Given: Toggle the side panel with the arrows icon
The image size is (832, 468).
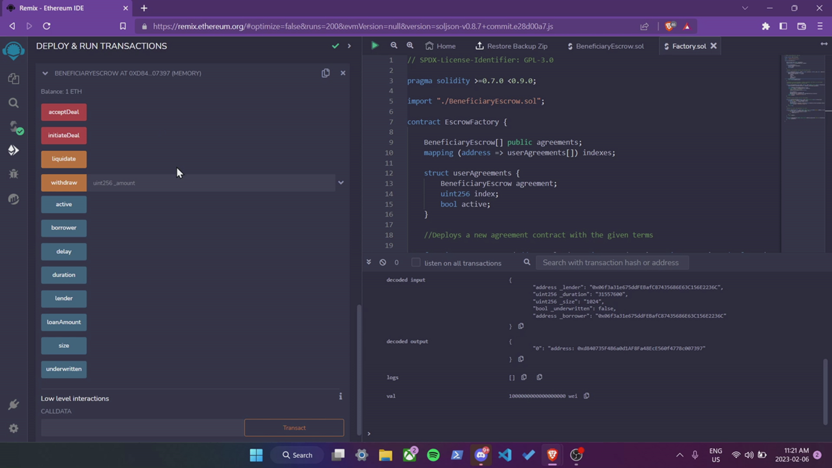Looking at the screenshot, I should click(x=824, y=44).
